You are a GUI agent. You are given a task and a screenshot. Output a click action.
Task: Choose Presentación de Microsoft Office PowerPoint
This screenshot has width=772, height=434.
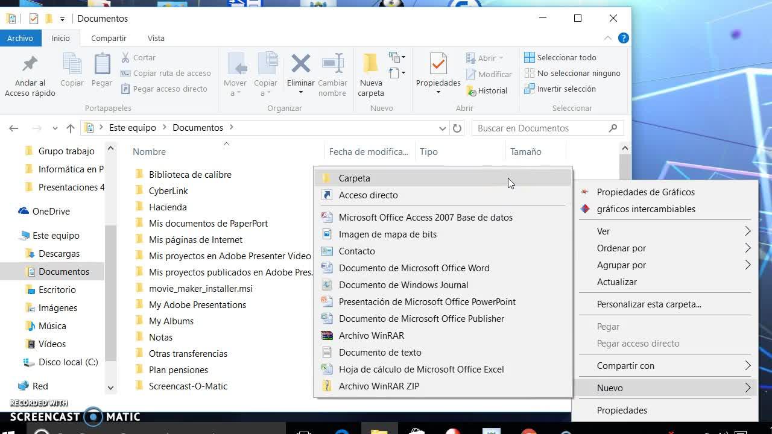(x=443, y=301)
